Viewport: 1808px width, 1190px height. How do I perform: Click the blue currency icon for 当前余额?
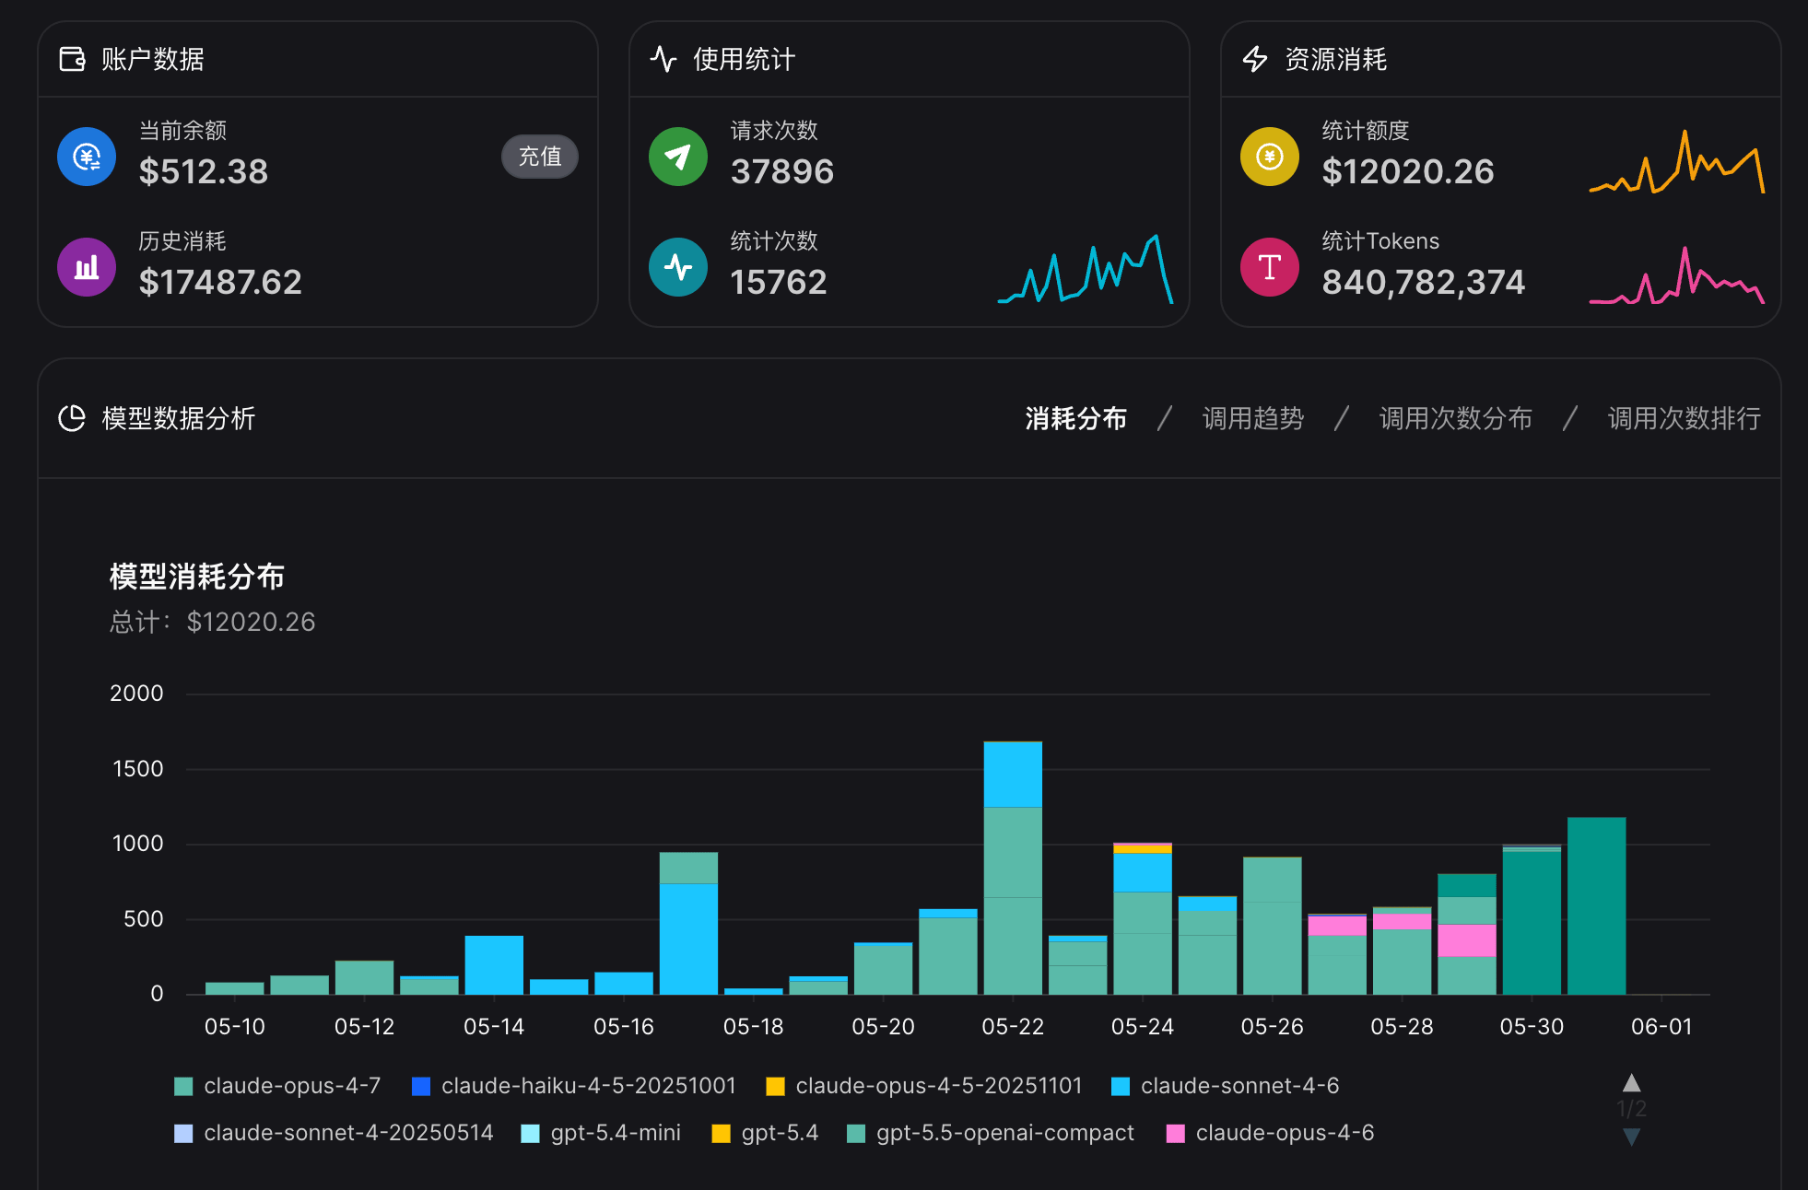click(x=87, y=157)
